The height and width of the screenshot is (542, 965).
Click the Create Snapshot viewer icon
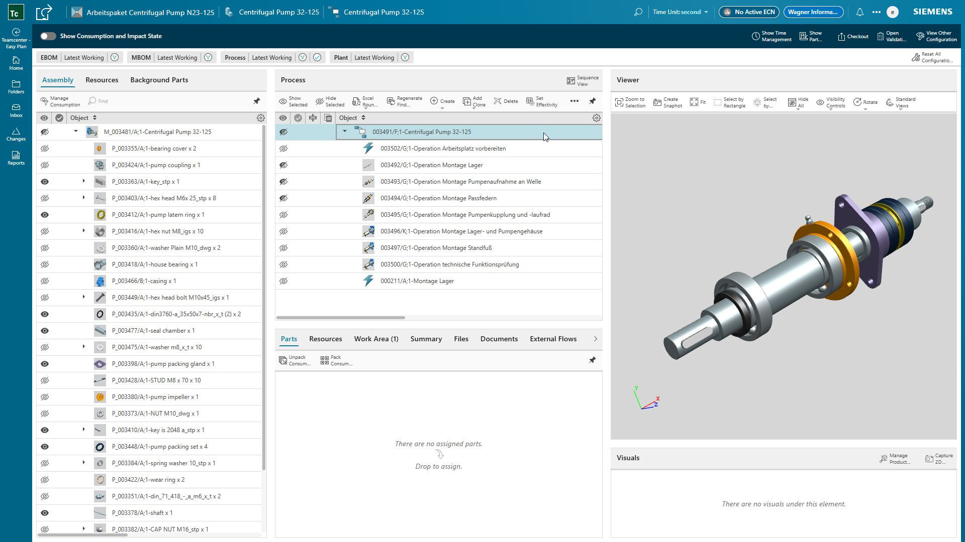click(657, 102)
